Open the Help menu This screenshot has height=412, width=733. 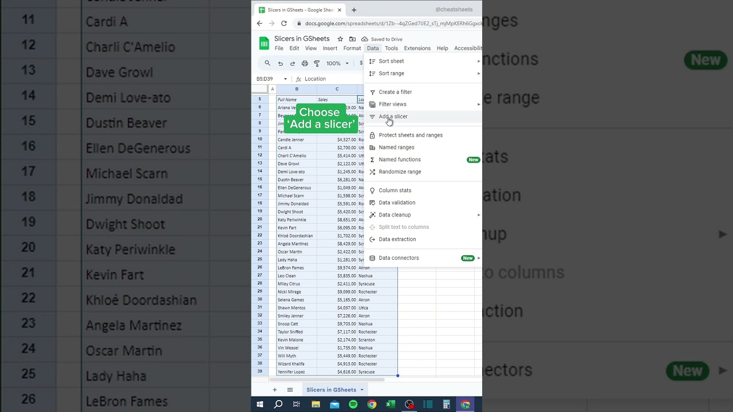coord(442,49)
